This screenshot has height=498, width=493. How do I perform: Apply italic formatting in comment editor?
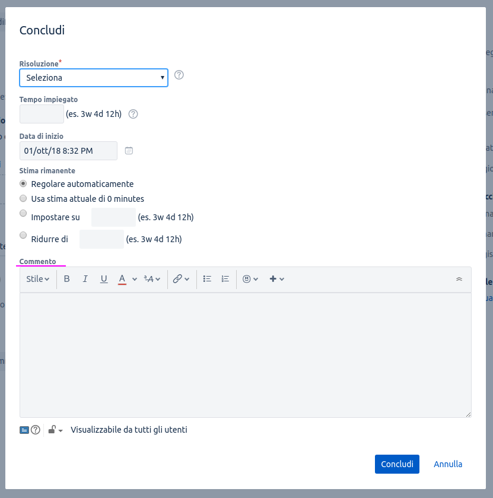85,279
